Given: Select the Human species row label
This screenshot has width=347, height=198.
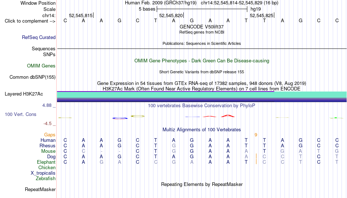Looking at the screenshot, I should pos(48,140).
